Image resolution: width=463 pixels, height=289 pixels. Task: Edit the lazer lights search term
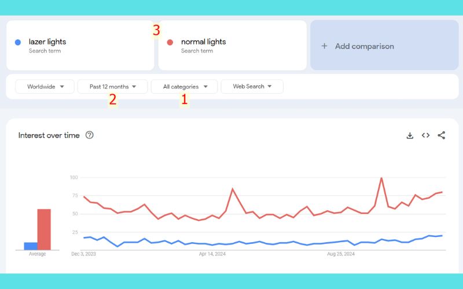click(x=47, y=42)
